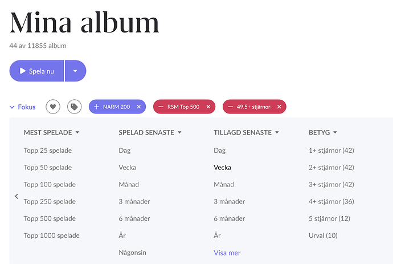Click the tag filter icon

(74, 107)
